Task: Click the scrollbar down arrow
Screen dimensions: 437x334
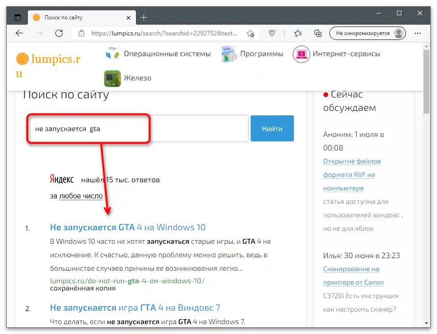Action: pyautogui.click(x=426, y=323)
